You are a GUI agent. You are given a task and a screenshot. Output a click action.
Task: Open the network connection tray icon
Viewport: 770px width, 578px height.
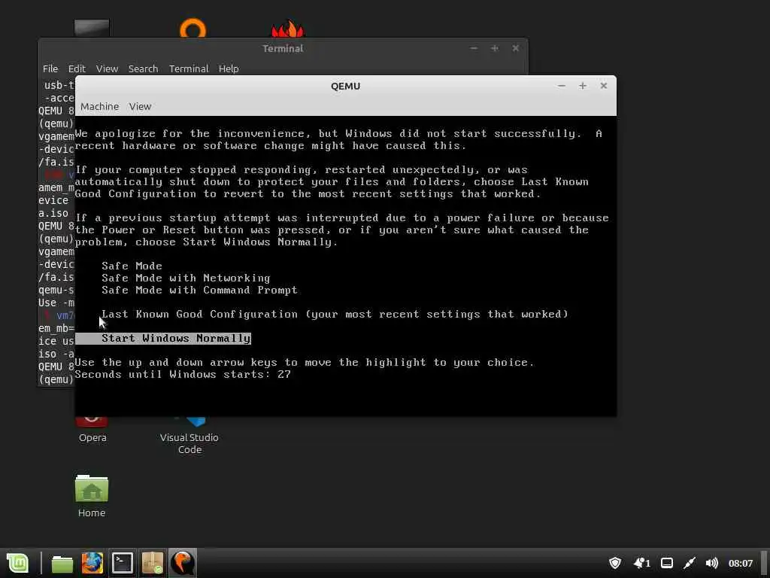690,563
